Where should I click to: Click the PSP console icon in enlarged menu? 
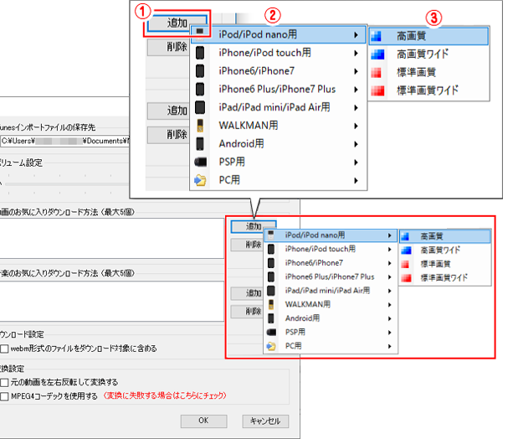point(202,162)
